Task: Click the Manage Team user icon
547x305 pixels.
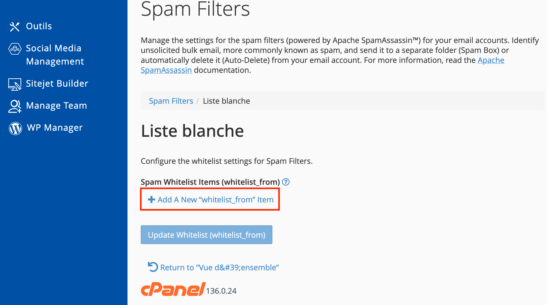Action: (15, 106)
